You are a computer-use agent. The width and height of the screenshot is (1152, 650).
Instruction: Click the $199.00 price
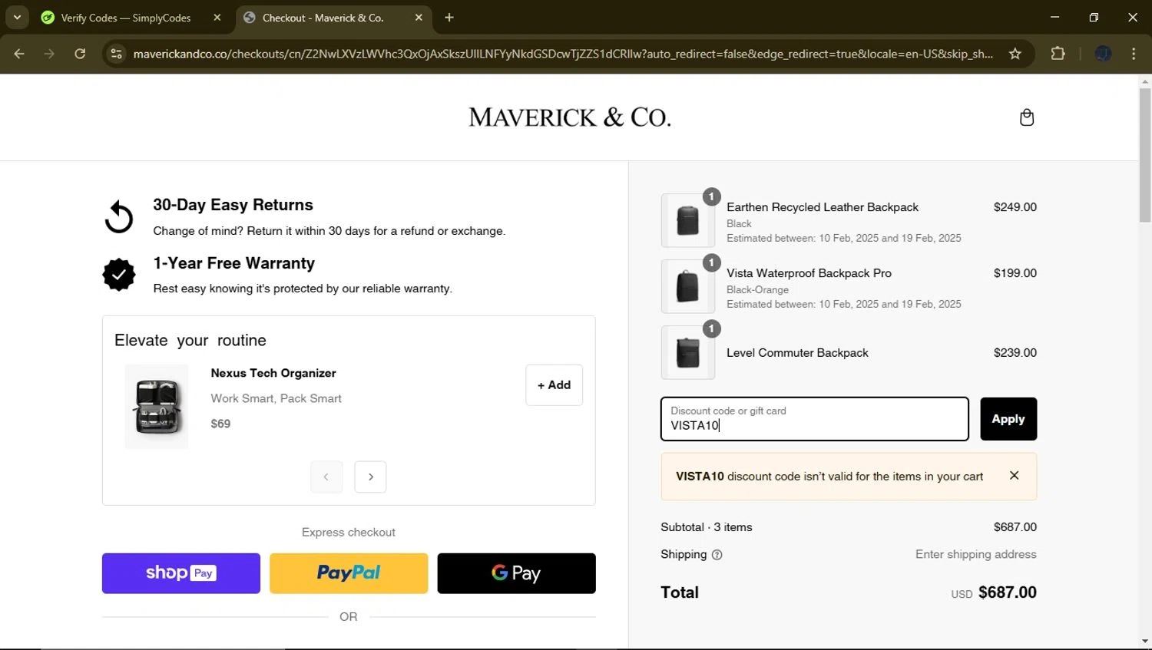[x=1015, y=273]
